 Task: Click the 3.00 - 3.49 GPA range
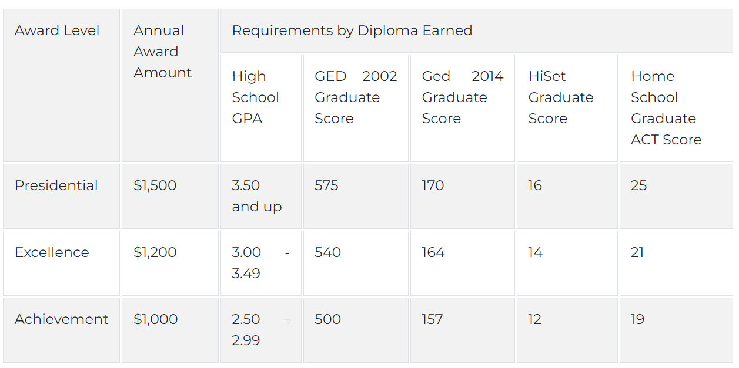(261, 263)
